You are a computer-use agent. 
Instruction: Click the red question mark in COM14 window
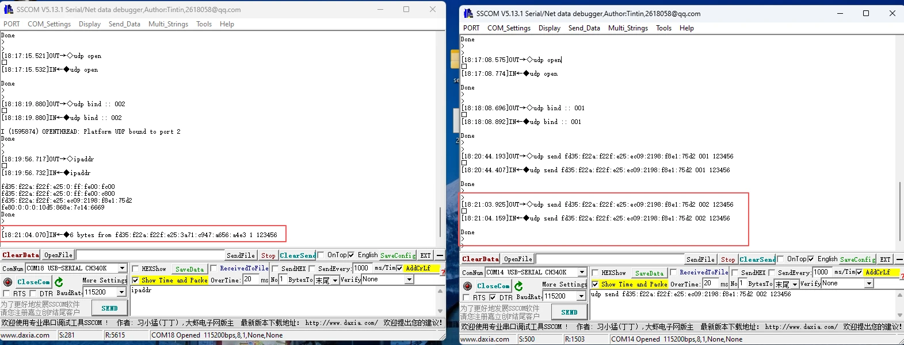pyautogui.click(x=902, y=277)
